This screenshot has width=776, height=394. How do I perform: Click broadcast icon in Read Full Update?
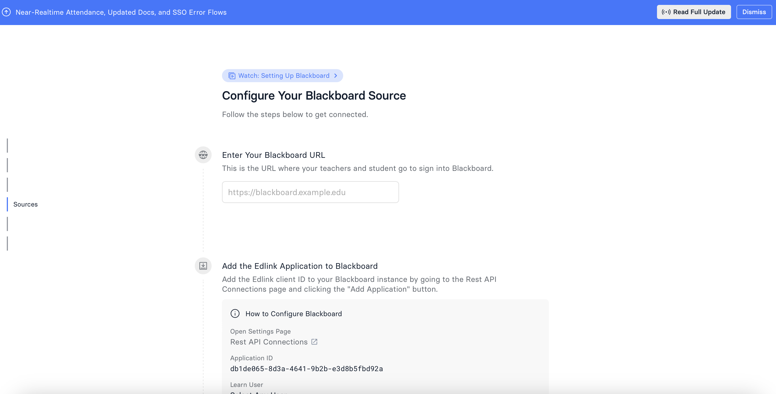666,12
